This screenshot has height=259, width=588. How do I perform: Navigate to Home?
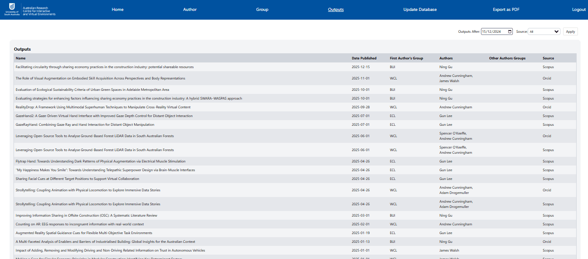(x=117, y=9)
